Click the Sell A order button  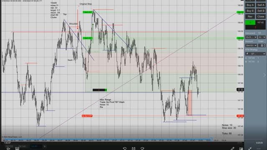[x=261, y=5]
